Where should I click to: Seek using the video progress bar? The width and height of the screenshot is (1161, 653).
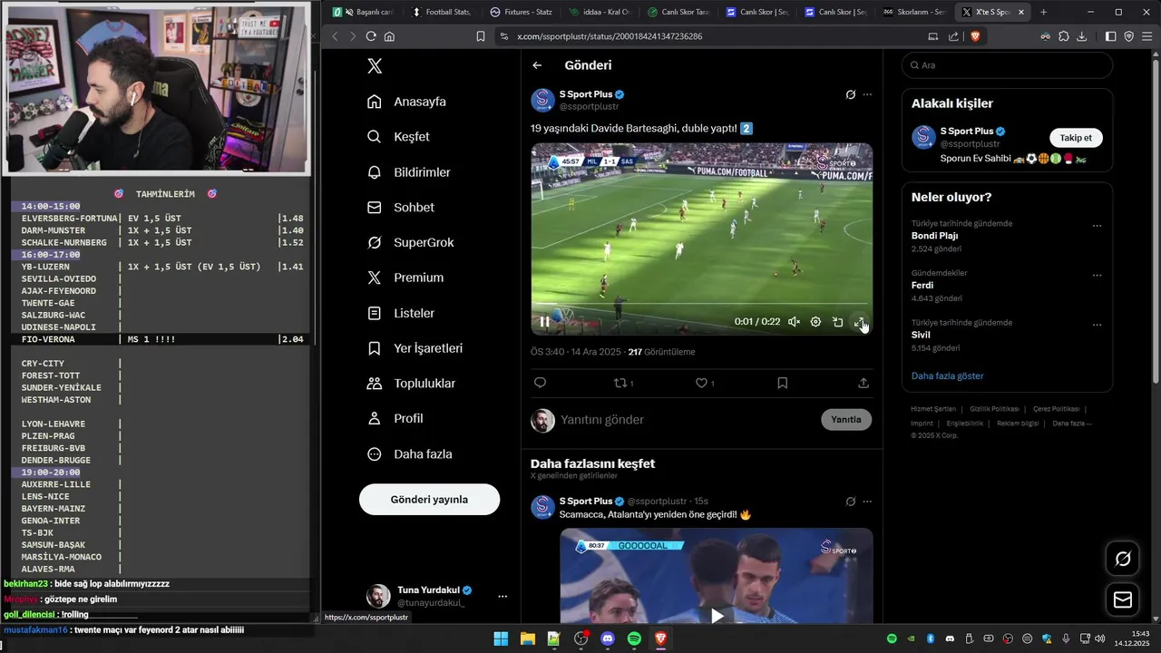click(x=701, y=304)
